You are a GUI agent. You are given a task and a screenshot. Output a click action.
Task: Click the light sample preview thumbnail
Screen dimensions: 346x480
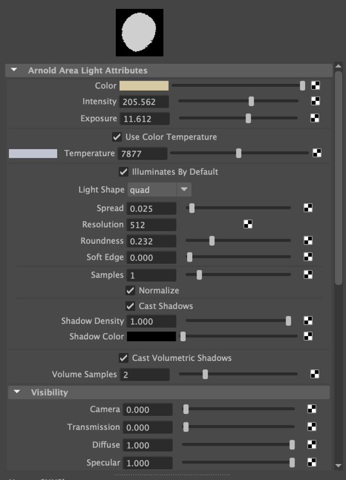(x=139, y=32)
